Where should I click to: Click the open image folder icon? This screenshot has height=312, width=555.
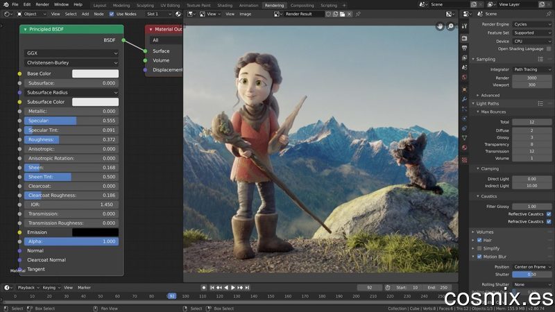pyautogui.click(x=342, y=14)
